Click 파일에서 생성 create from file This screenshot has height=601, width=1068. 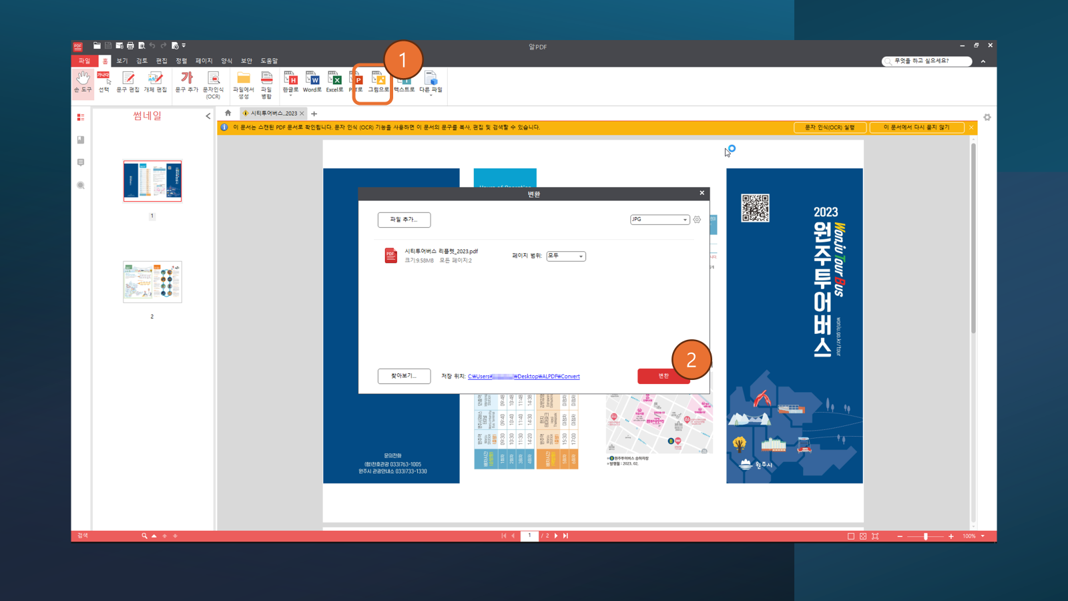point(244,85)
